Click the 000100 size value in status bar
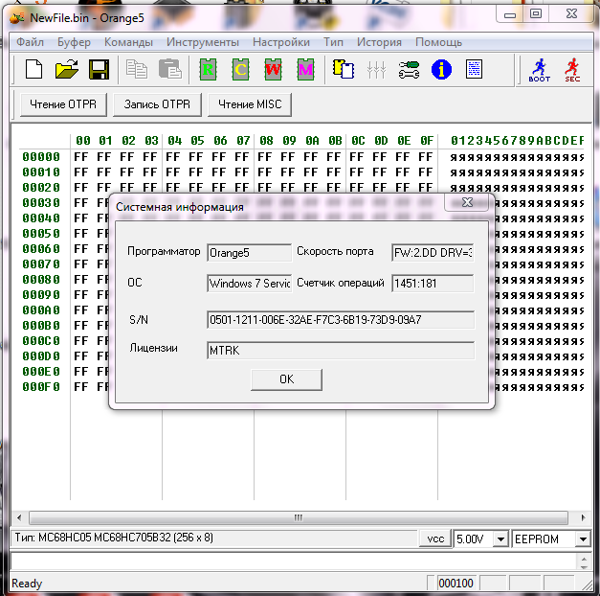 (456, 584)
